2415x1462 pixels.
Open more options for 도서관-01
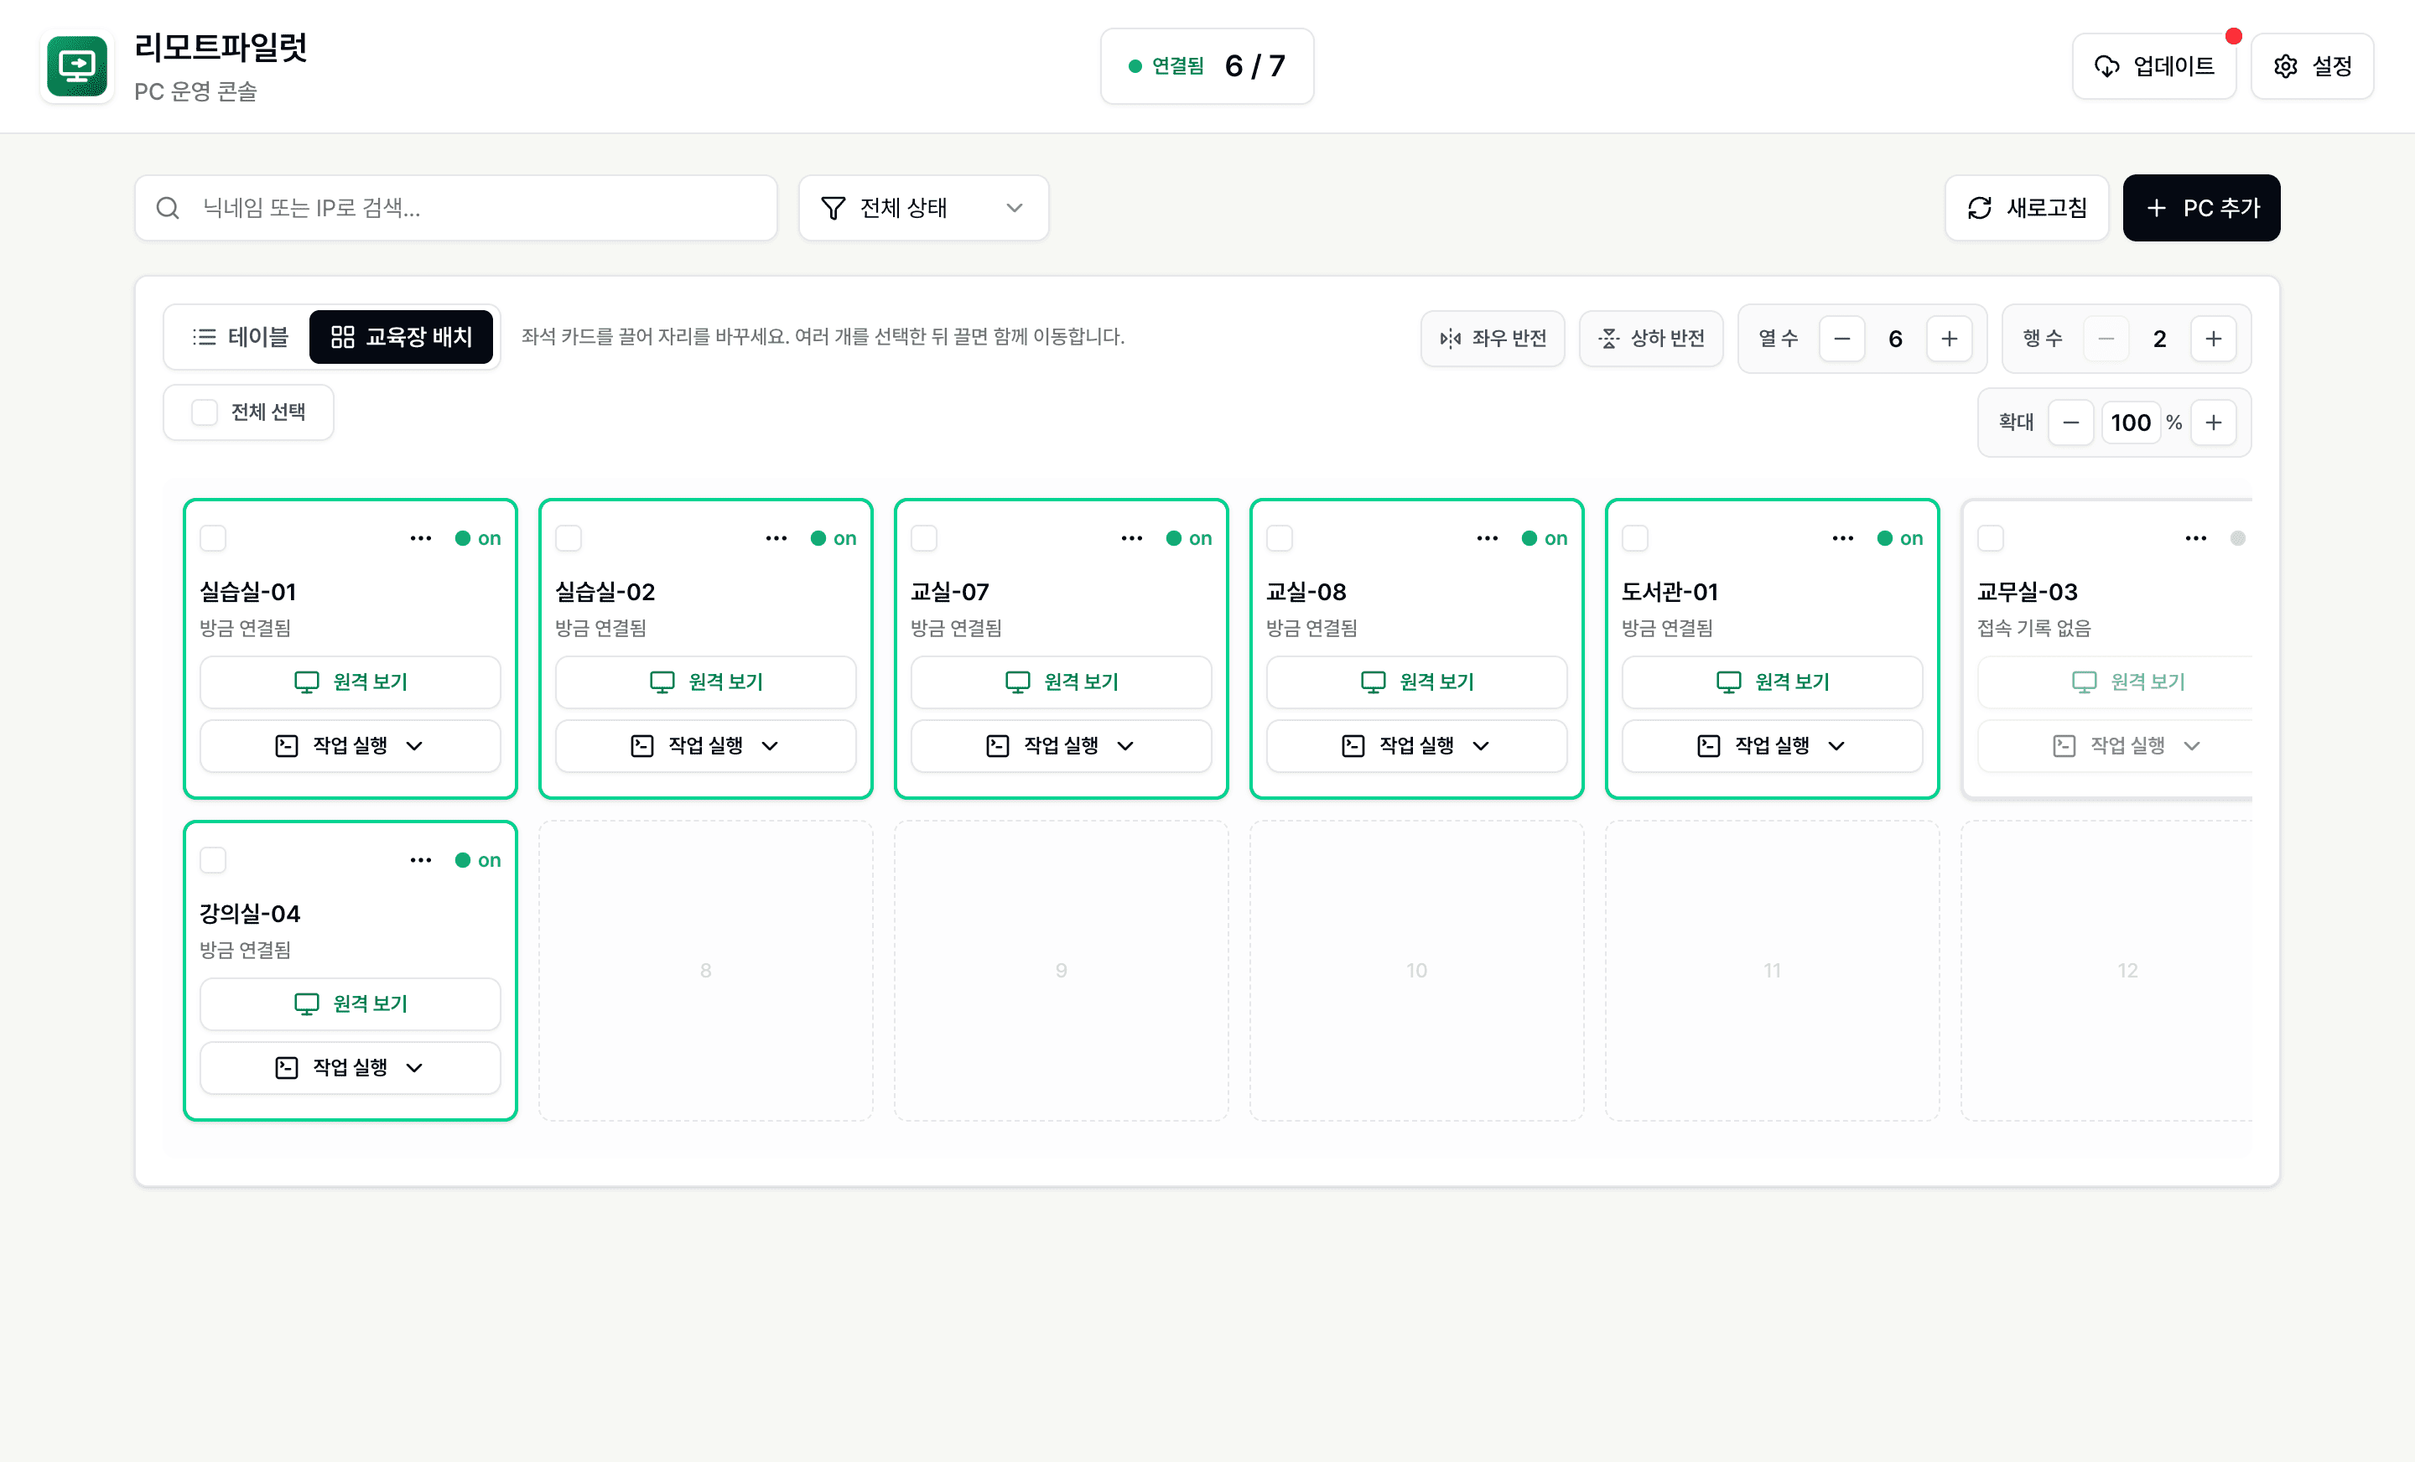point(1842,538)
